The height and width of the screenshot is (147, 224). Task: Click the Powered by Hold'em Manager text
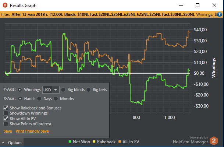pyautogui.click(x=191, y=140)
